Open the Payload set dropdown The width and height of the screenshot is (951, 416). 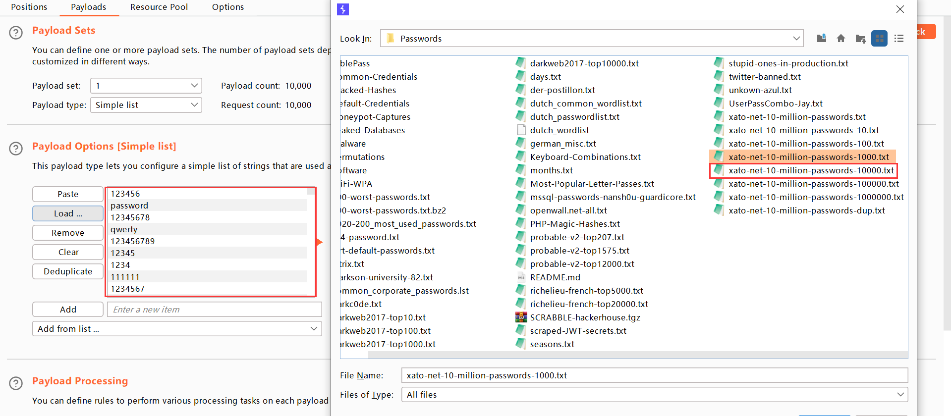click(146, 86)
